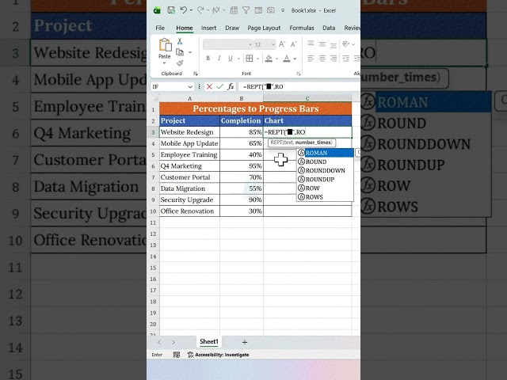The image size is (507, 380).
Task: Click the formula bar input field
Action: coord(299,86)
